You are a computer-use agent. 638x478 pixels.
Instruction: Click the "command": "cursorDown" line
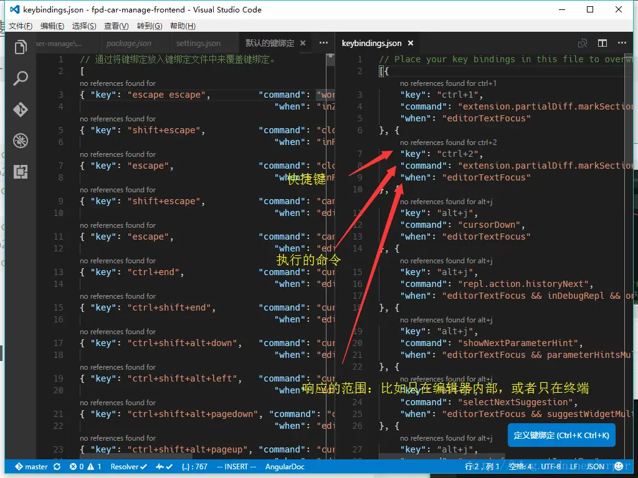[x=462, y=225]
